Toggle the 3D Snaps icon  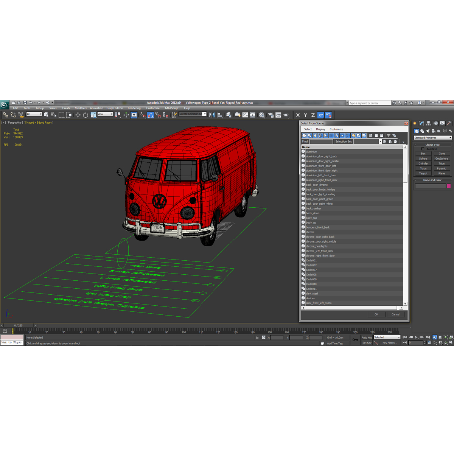click(x=143, y=115)
